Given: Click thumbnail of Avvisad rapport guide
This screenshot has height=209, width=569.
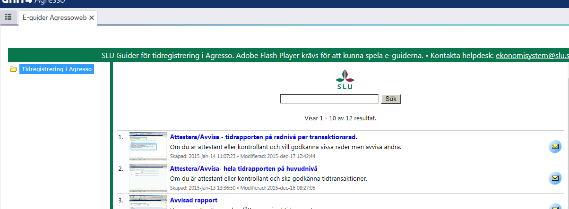Looking at the screenshot, I should click(148, 202).
